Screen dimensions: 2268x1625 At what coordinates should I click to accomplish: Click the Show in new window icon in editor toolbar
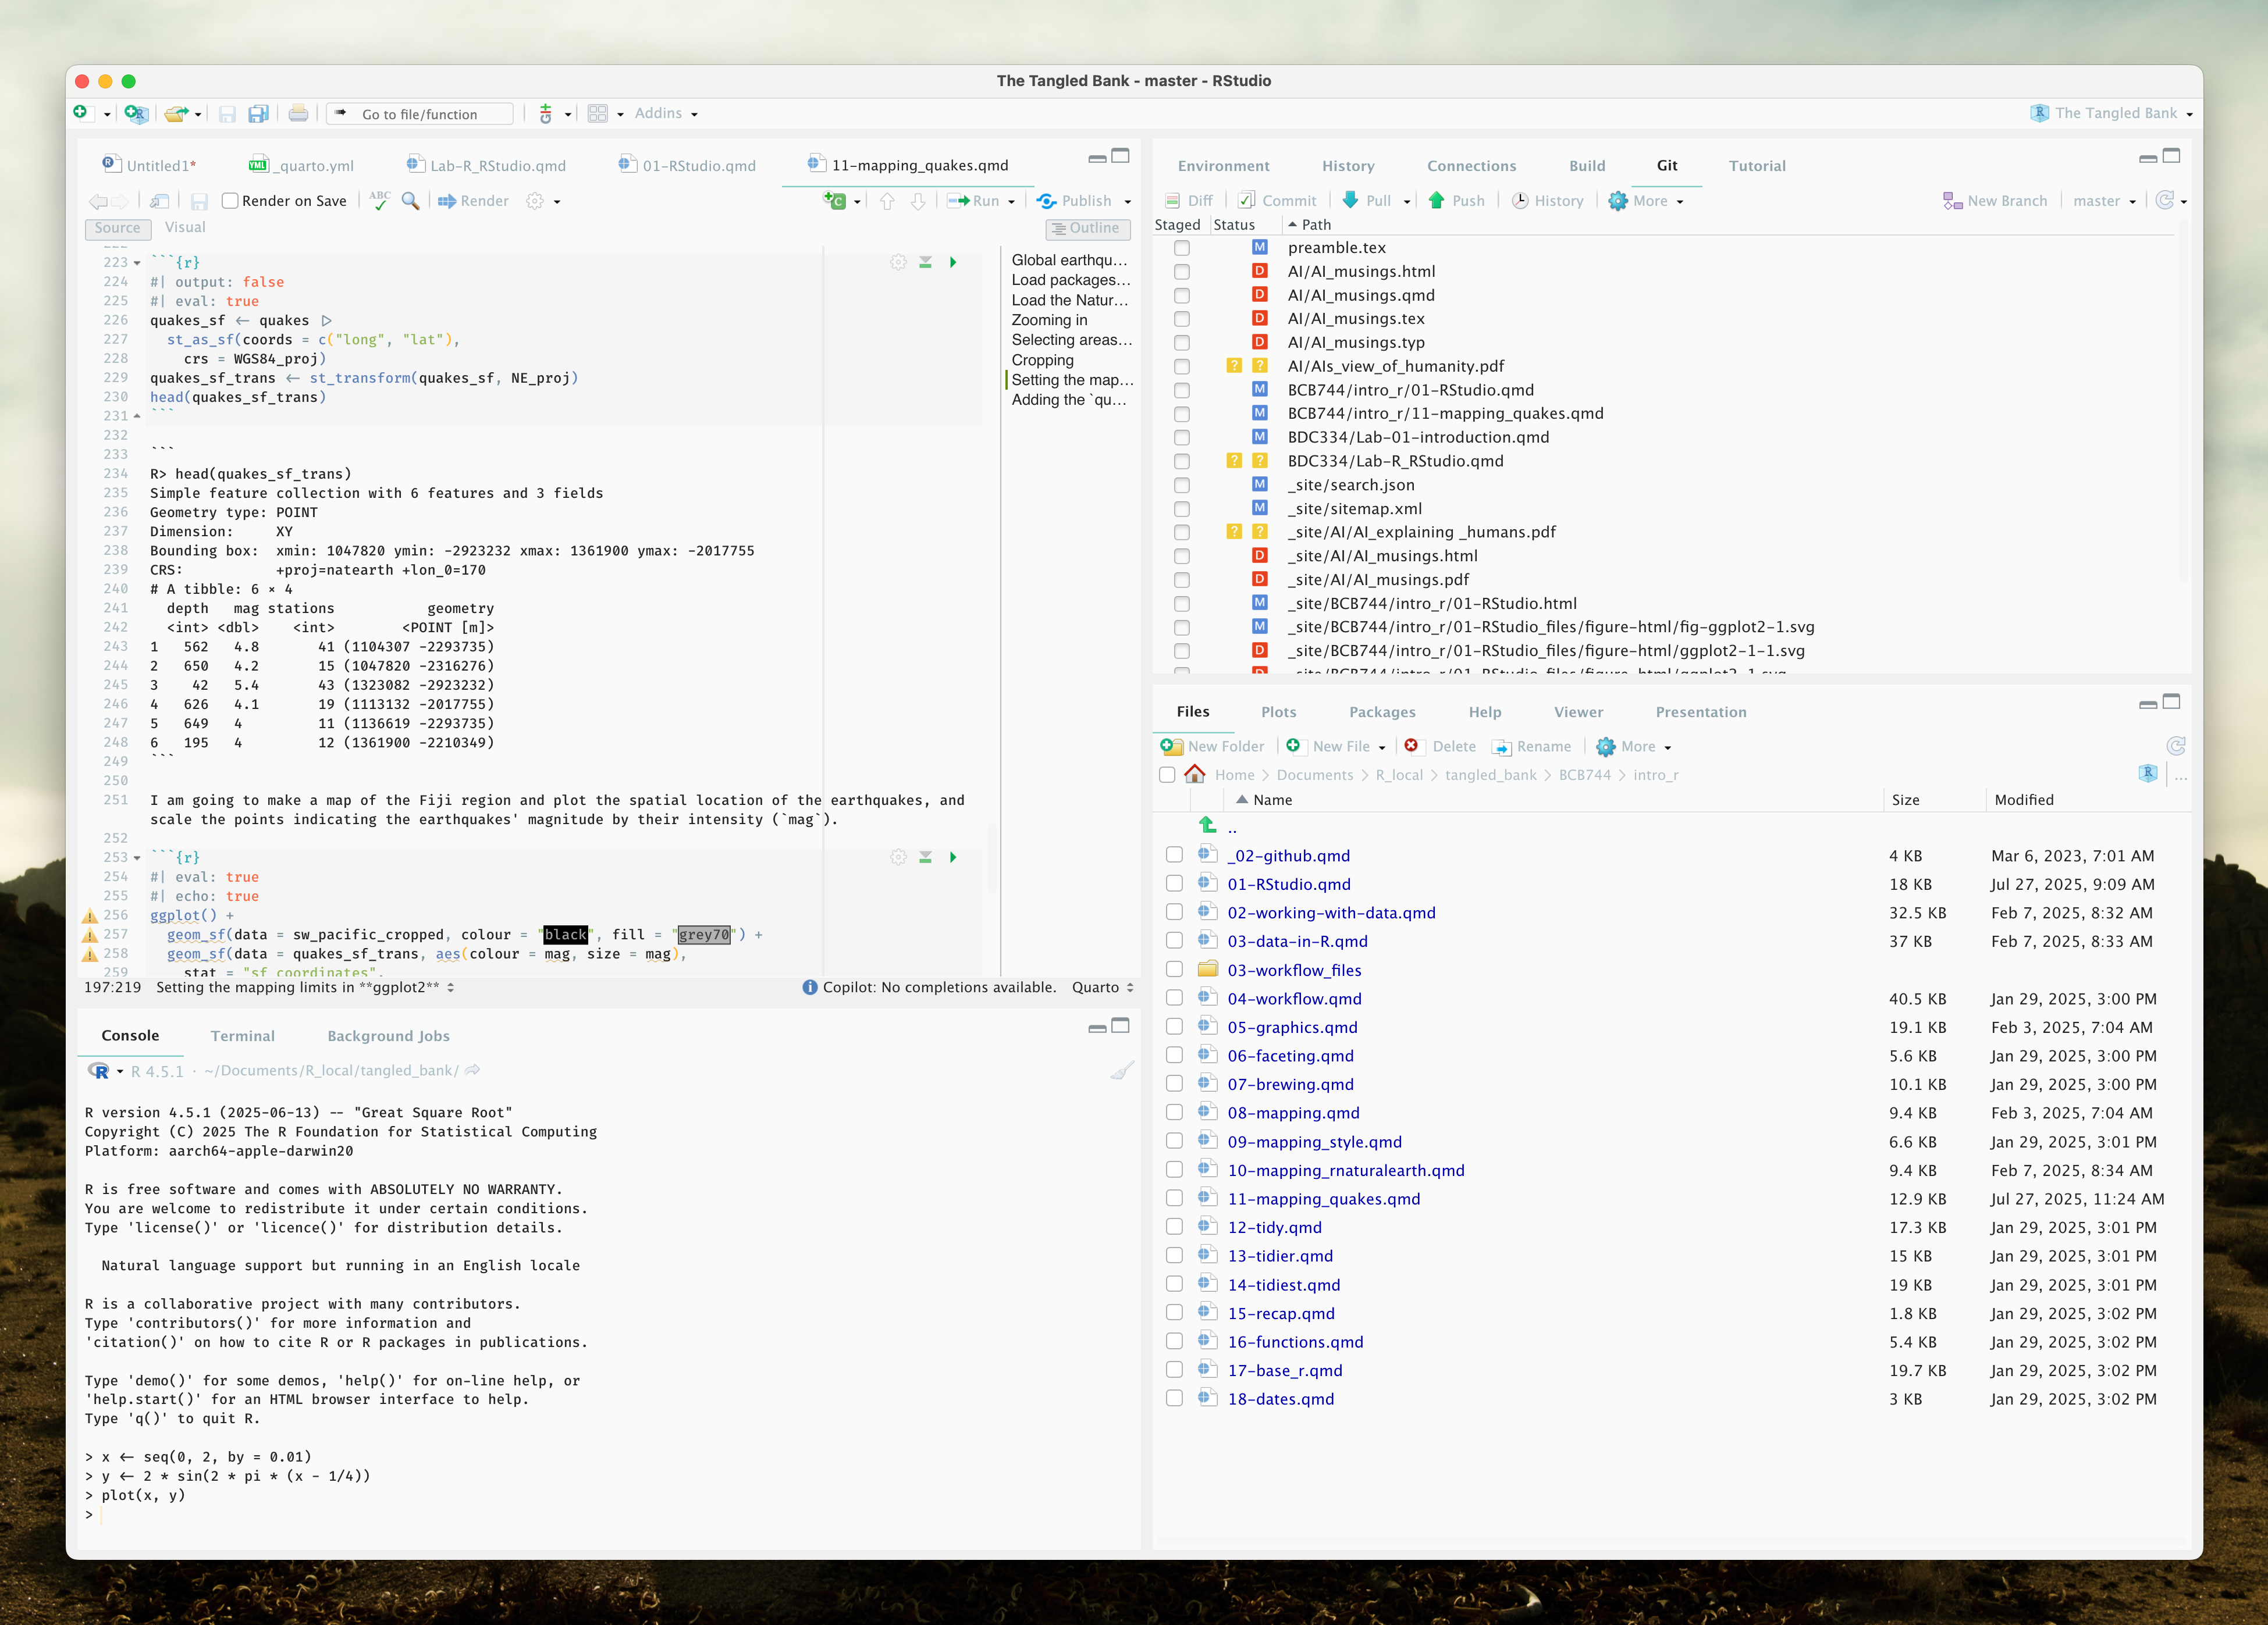coord(159,201)
